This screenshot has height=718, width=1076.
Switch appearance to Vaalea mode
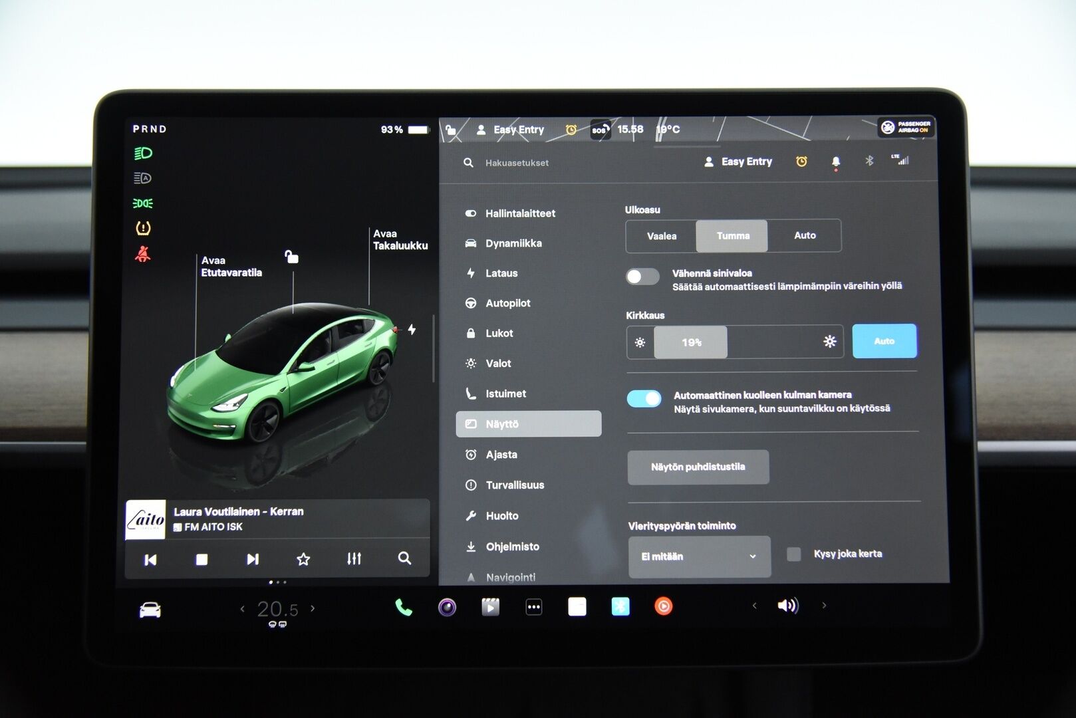(x=660, y=235)
